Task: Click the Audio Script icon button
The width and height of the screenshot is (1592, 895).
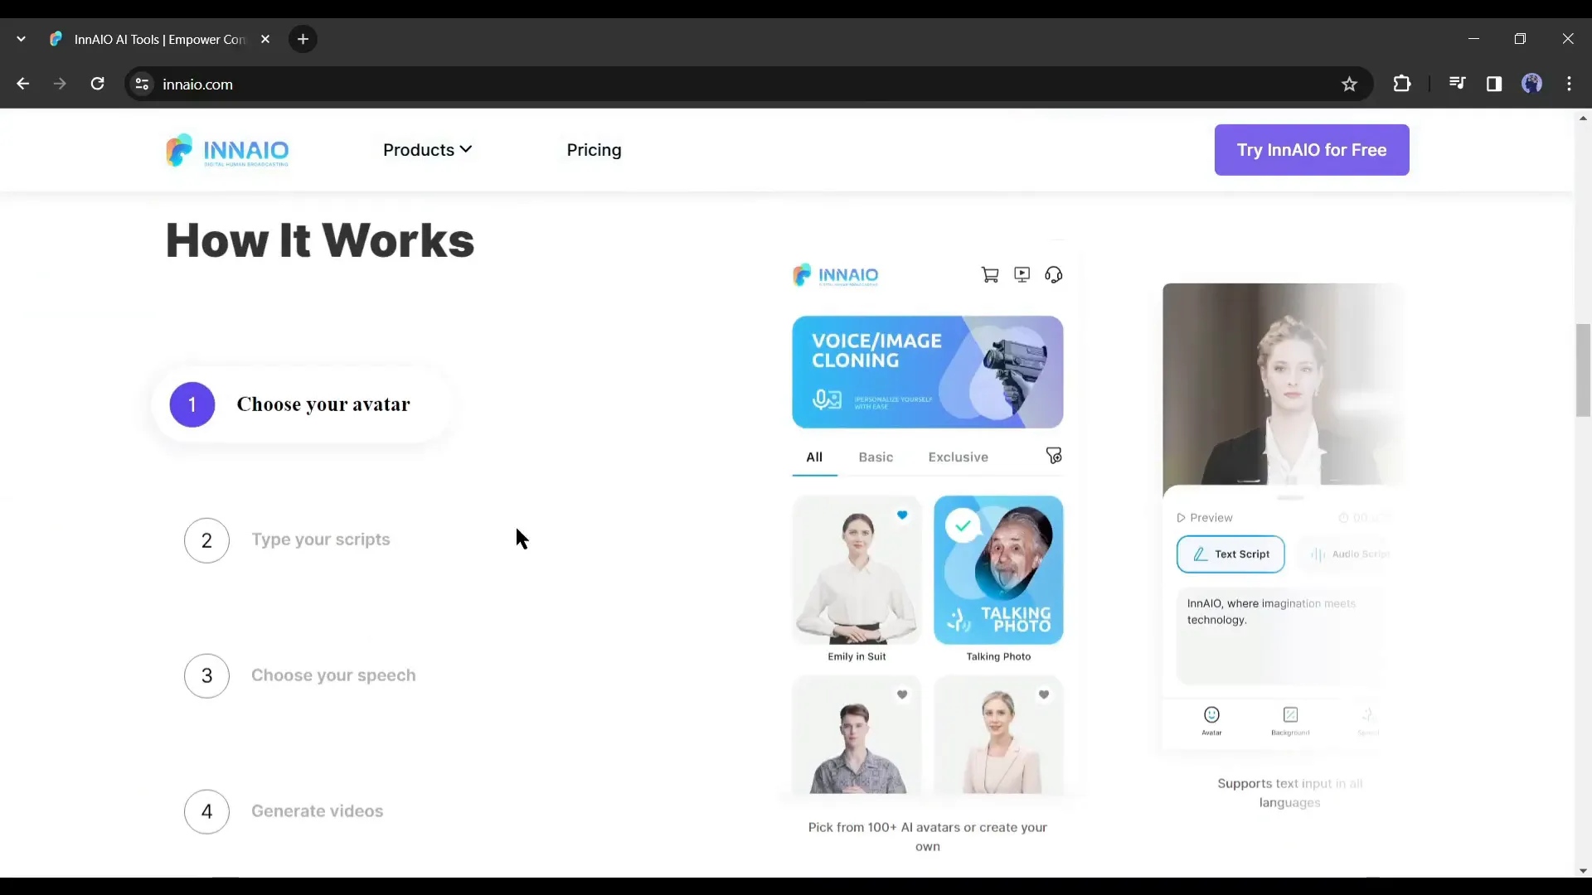Action: tap(1351, 554)
